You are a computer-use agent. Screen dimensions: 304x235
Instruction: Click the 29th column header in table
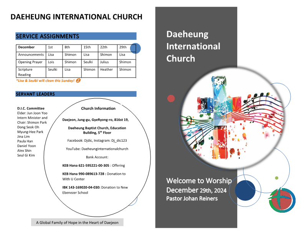pyautogui.click(x=123, y=47)
